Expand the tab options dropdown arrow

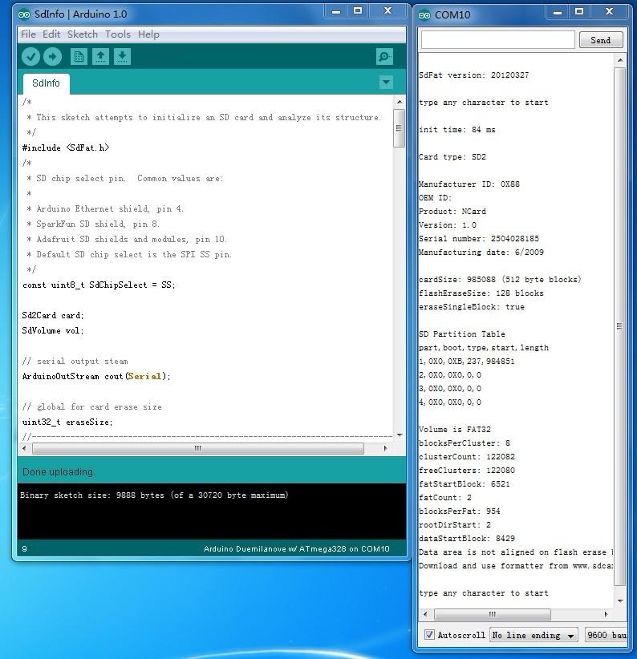point(386,82)
